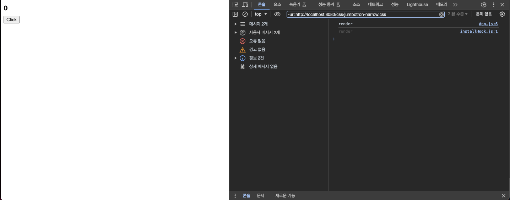
Task: Switch to the 소스 tab
Action: point(356,5)
